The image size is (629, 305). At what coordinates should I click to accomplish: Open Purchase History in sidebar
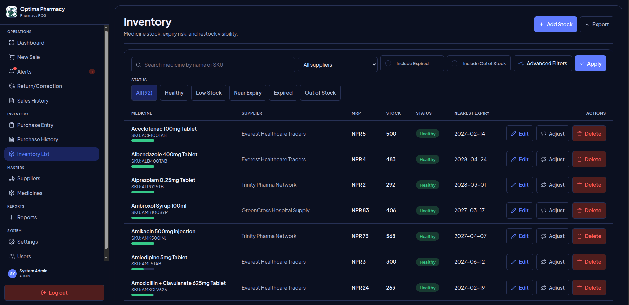point(52,139)
